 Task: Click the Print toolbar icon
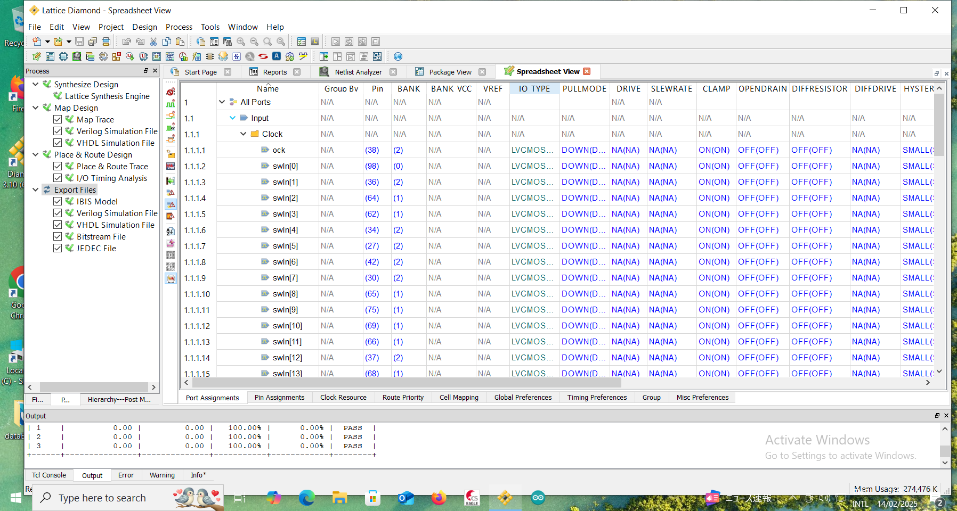(106, 42)
